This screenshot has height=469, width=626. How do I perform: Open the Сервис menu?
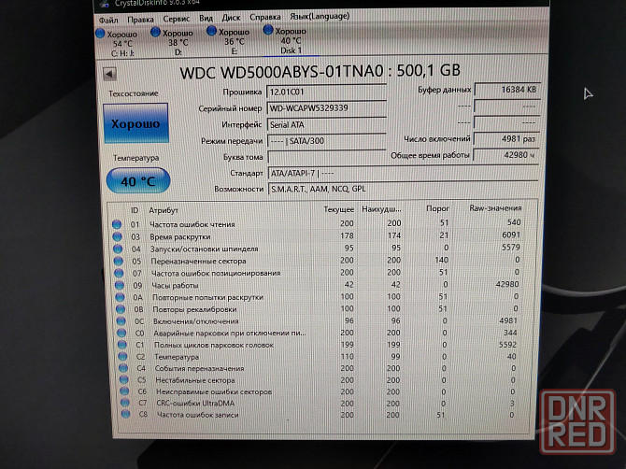coord(176,19)
